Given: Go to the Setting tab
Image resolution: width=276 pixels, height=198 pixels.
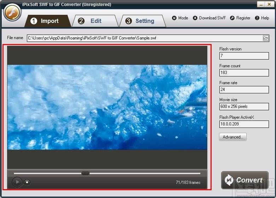Looking at the screenshot, I should coord(143,21).
